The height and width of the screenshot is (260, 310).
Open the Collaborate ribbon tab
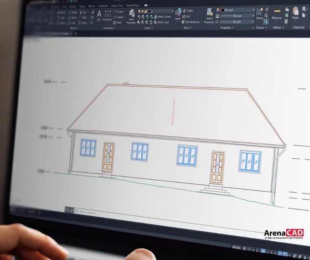pyautogui.click(x=103, y=6)
